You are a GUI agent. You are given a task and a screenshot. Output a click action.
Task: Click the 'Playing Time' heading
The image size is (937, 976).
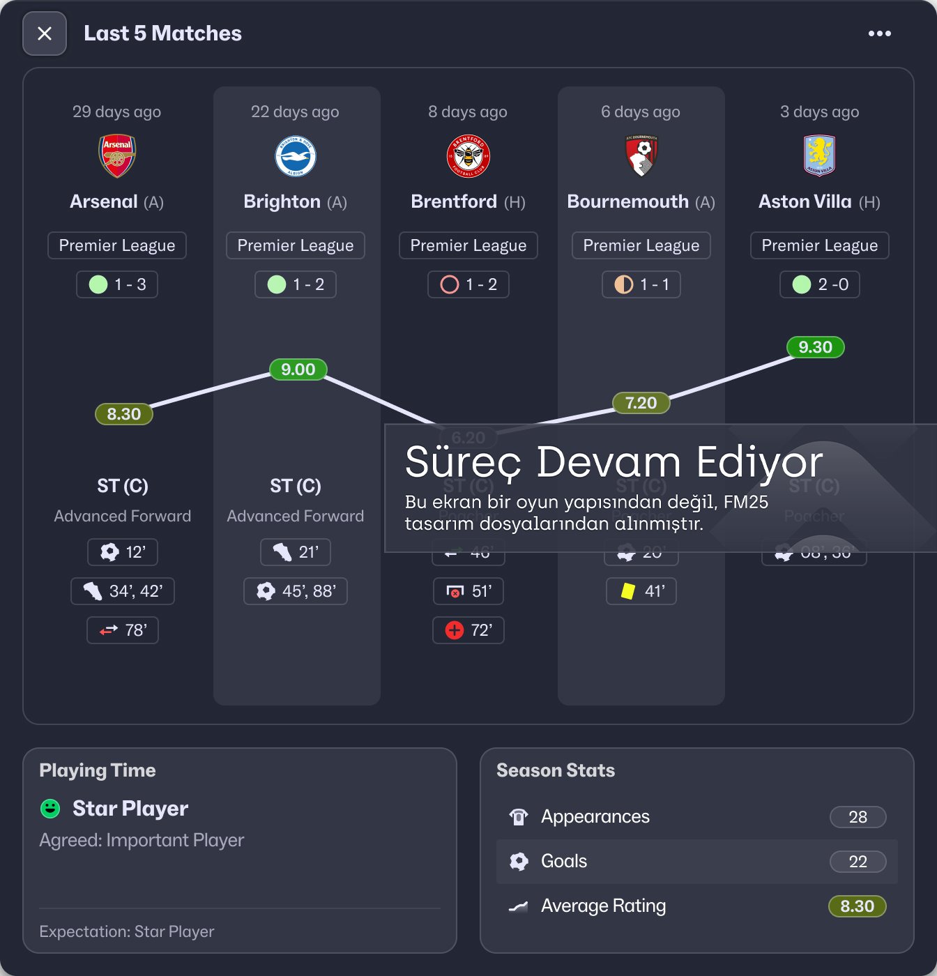point(98,770)
